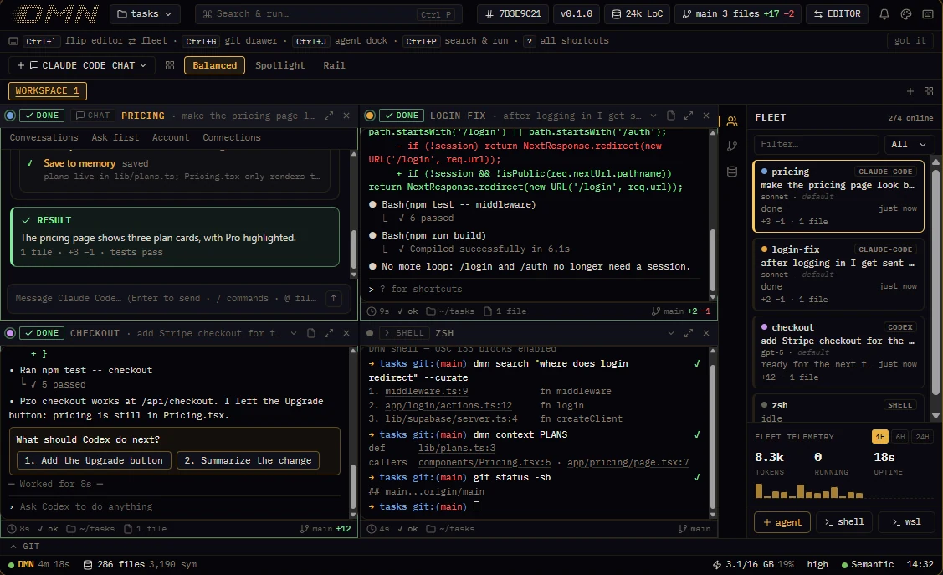Viewport: 943px width, 575px height.
Task: Maximize the CHECKOUT pane
Action: click(328, 333)
